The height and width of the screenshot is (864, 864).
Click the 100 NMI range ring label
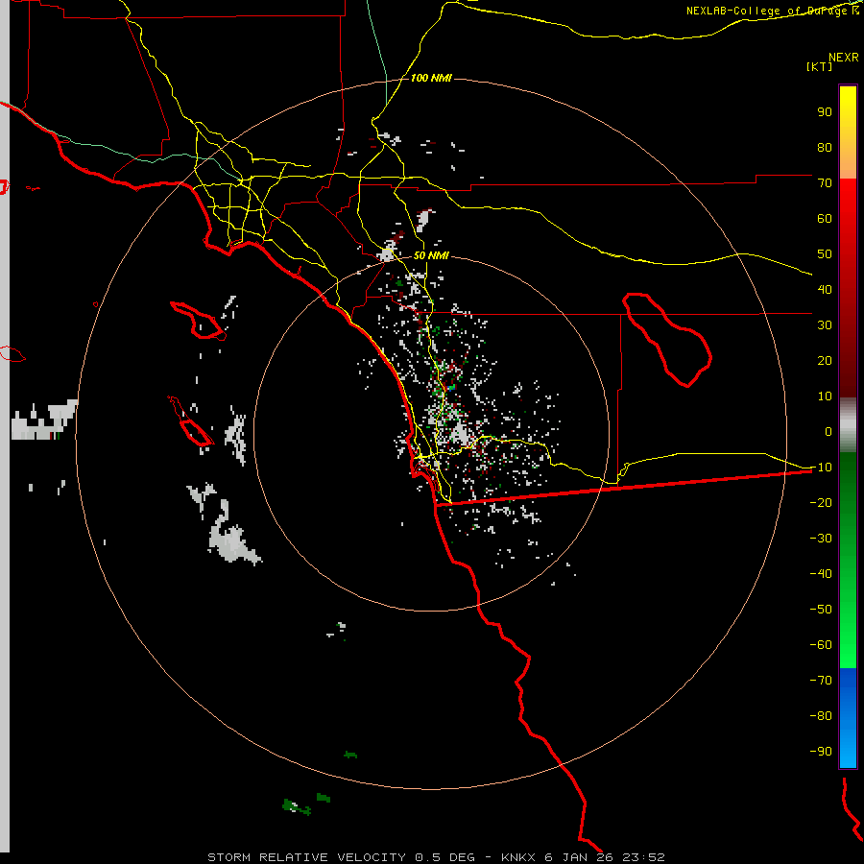pos(431,79)
